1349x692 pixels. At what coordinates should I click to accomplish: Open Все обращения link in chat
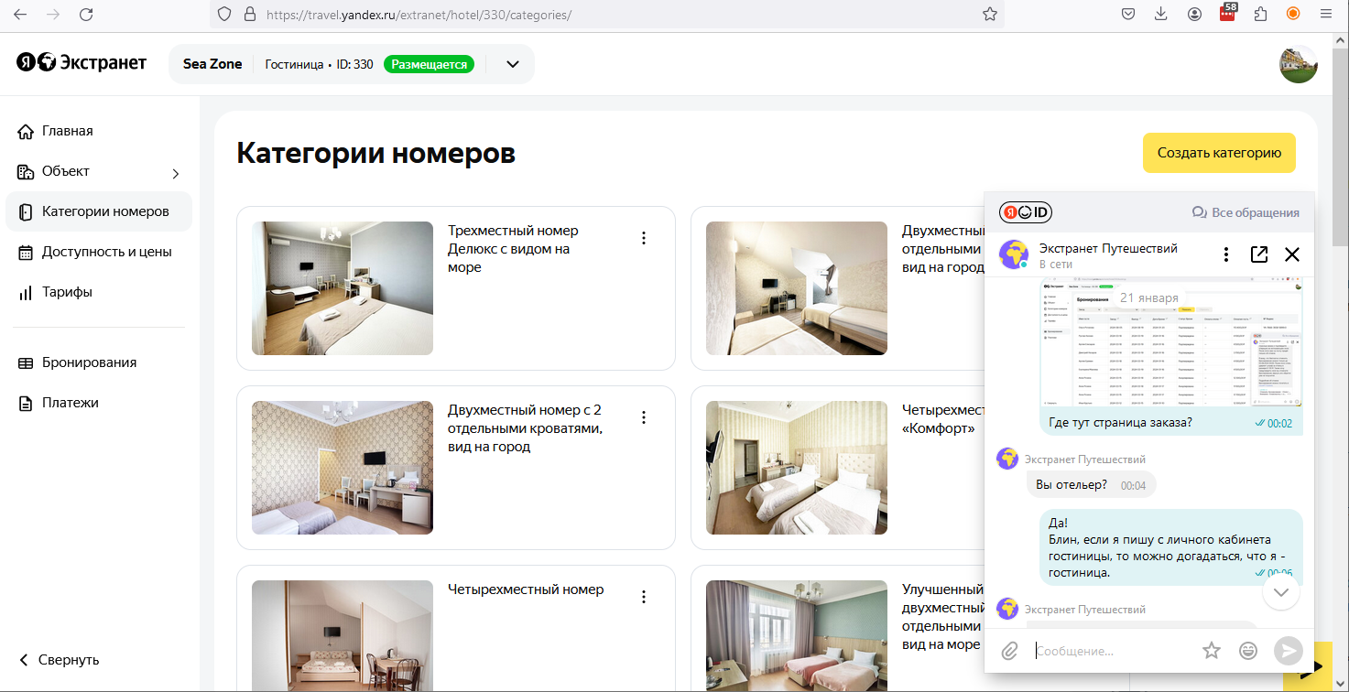1246,212
